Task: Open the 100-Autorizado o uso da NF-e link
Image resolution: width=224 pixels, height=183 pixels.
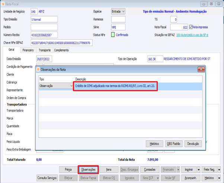Action: pos(192,35)
